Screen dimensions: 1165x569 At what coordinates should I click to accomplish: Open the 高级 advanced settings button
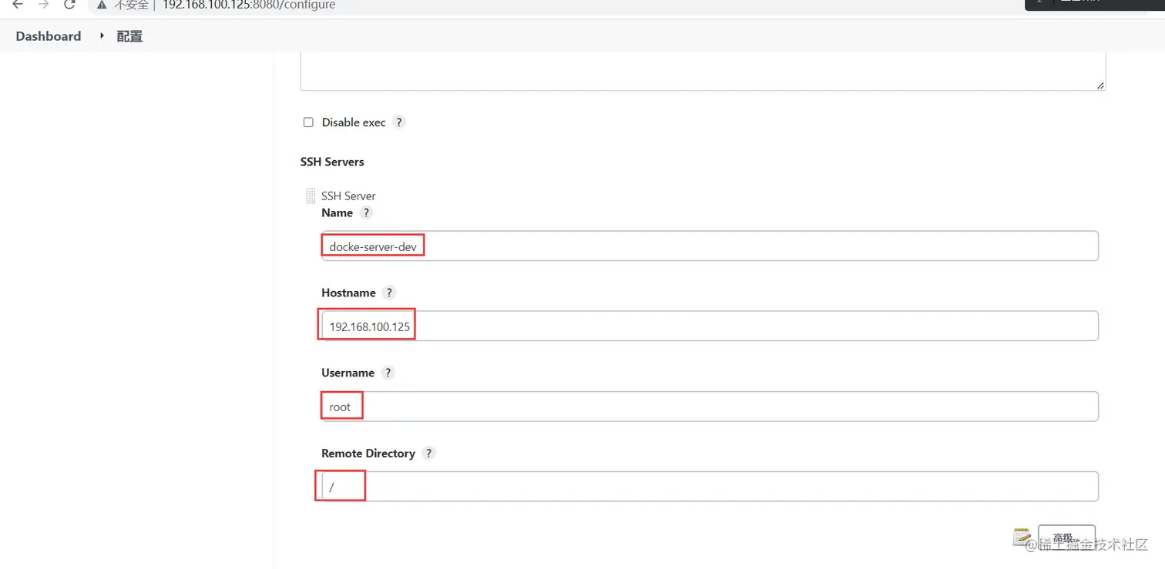pos(1066,537)
